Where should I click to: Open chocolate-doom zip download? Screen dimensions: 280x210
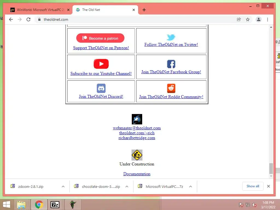coord(101,186)
